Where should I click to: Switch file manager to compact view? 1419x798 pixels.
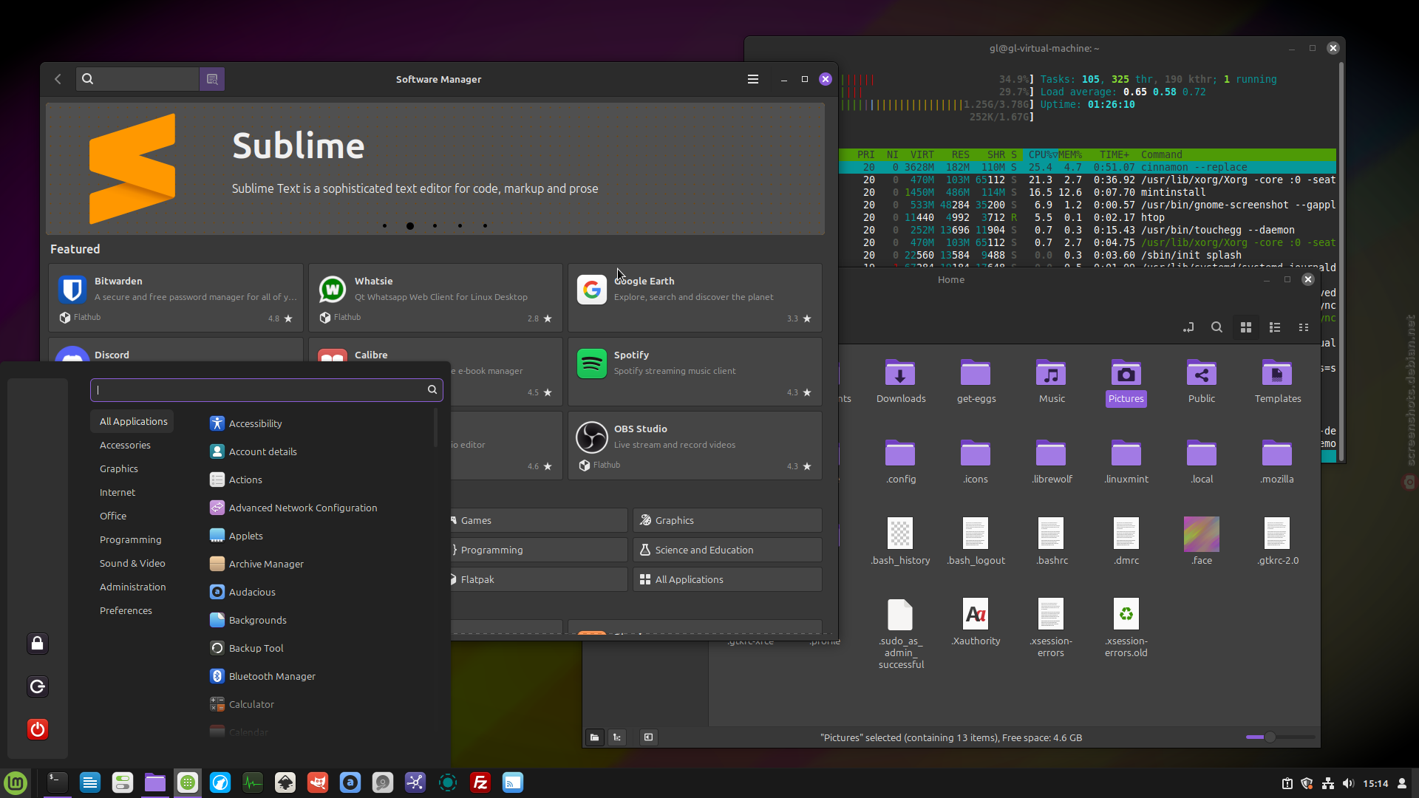[1304, 327]
